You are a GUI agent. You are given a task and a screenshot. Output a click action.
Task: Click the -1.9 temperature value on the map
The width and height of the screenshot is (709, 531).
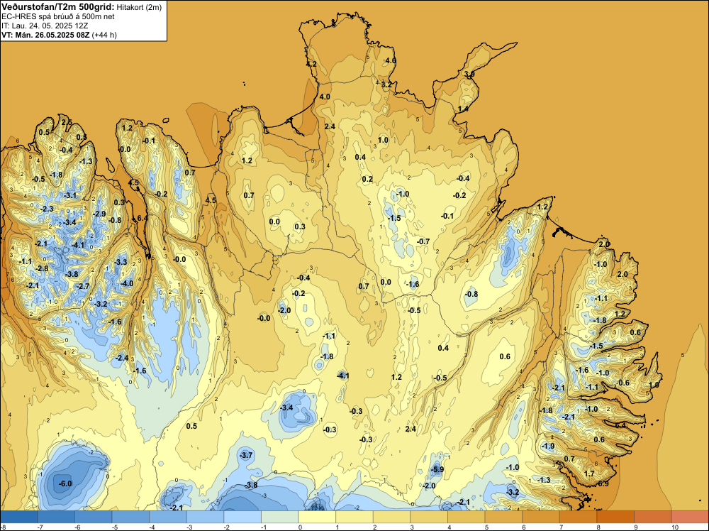(x=547, y=446)
